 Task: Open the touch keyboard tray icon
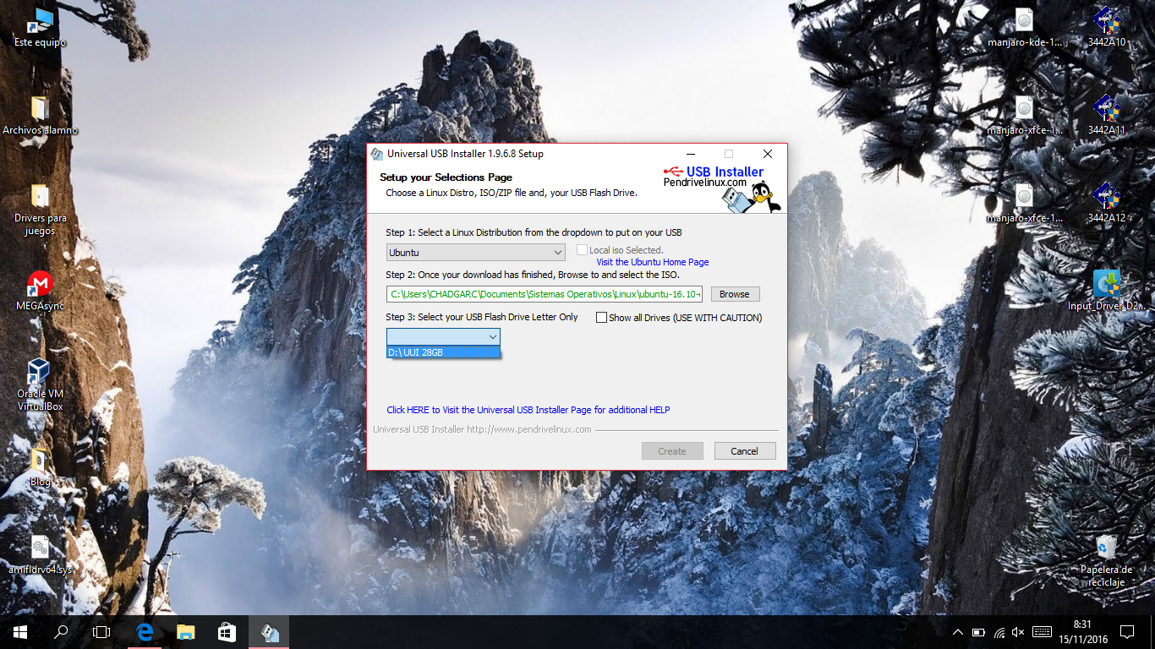pyautogui.click(x=1042, y=632)
